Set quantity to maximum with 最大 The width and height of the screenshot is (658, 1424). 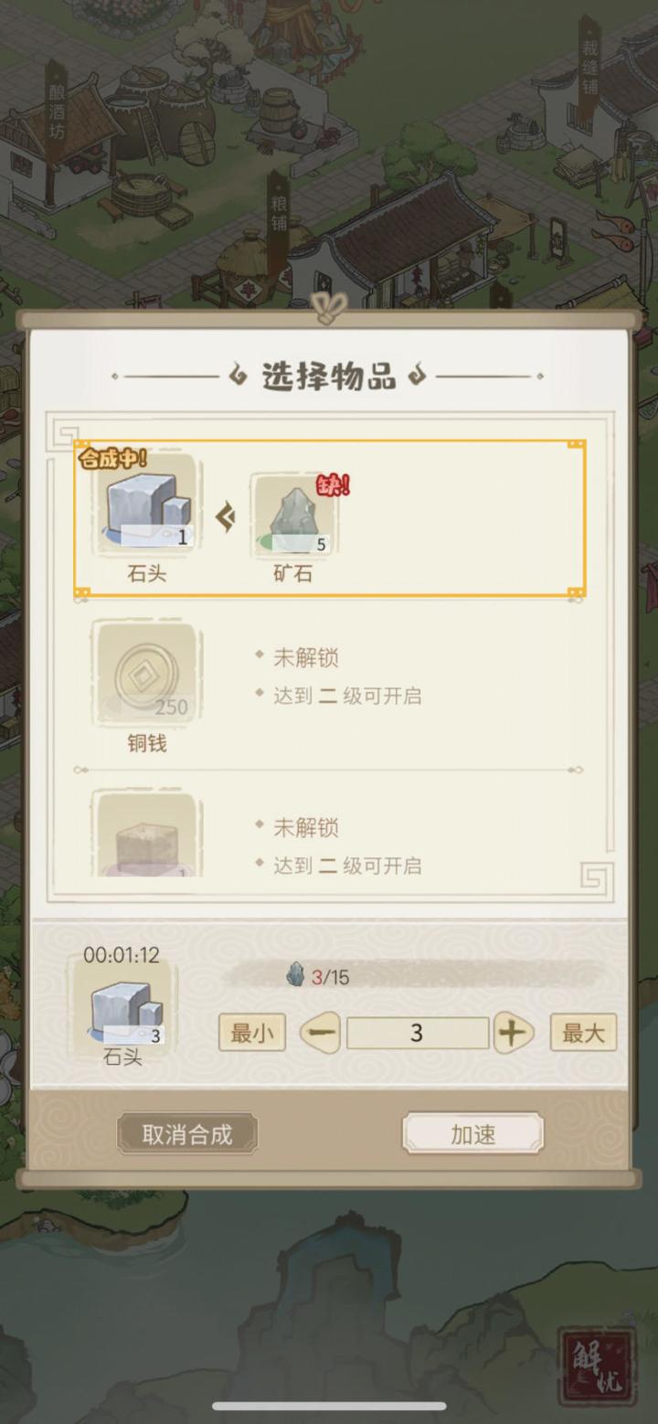click(583, 1033)
